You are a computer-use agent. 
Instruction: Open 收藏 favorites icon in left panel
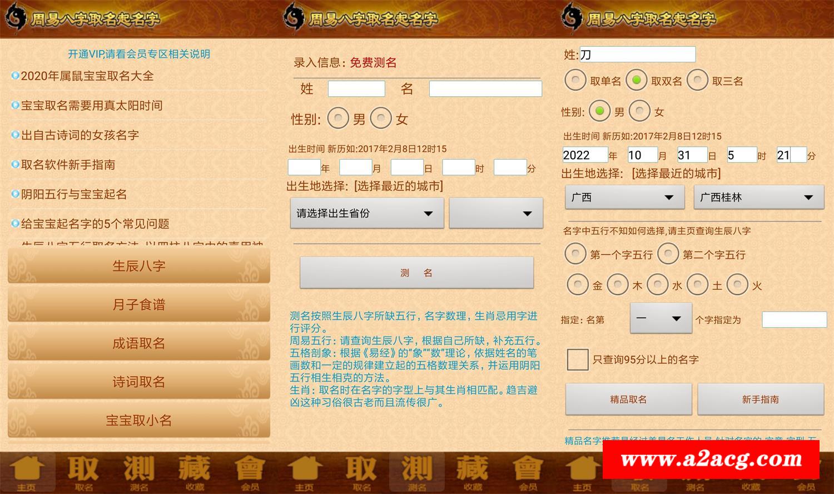pos(195,472)
